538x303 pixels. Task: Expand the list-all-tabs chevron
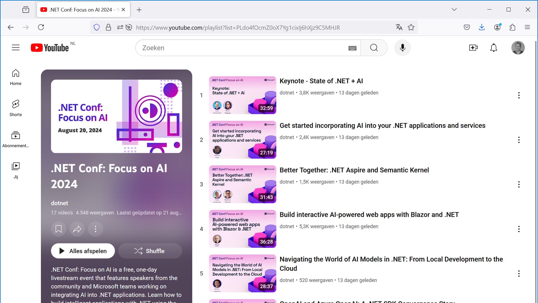[x=454, y=9]
